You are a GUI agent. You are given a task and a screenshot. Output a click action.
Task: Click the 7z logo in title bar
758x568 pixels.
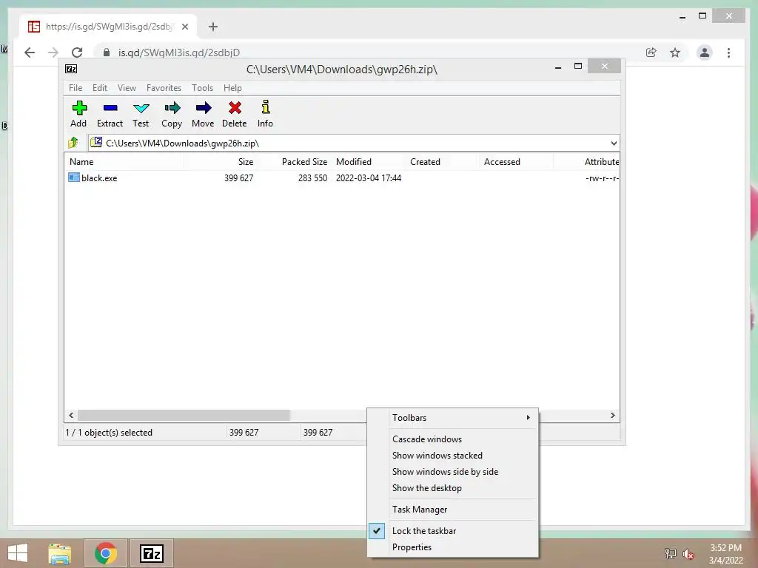pos(71,69)
